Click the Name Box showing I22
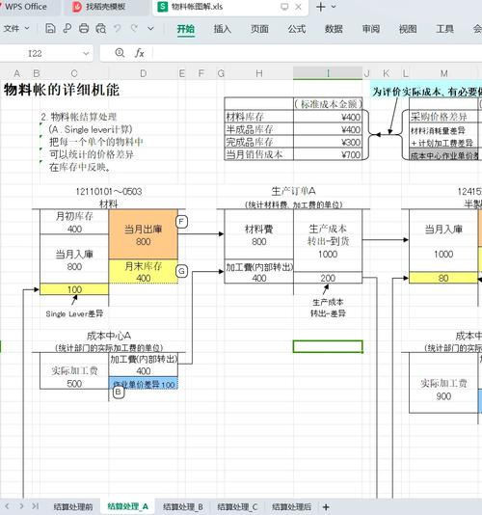Image resolution: width=482 pixels, height=515 pixels. click(35, 53)
